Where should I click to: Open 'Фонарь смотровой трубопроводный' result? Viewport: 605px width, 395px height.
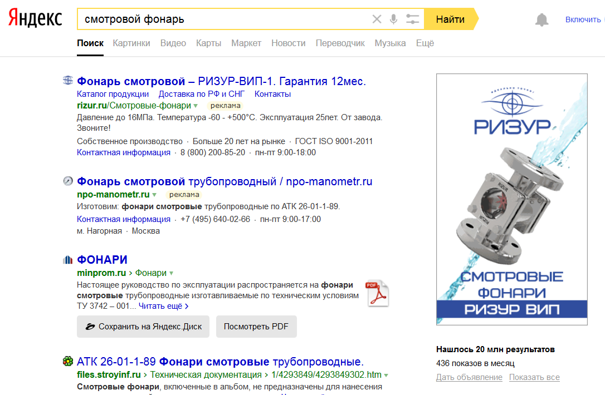[225, 181]
